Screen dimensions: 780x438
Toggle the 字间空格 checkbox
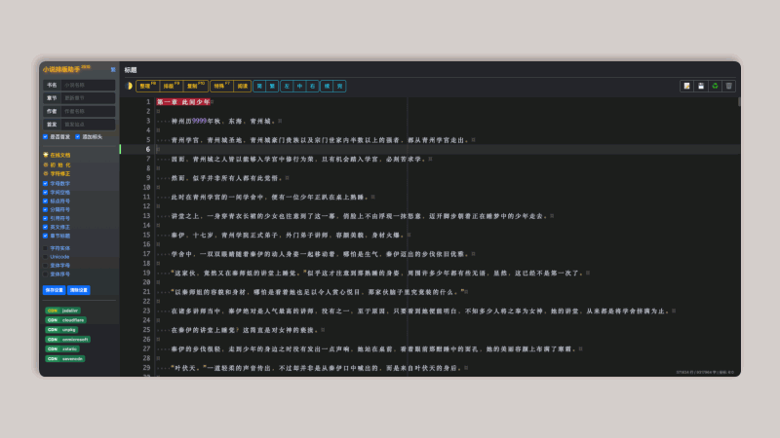(45, 192)
